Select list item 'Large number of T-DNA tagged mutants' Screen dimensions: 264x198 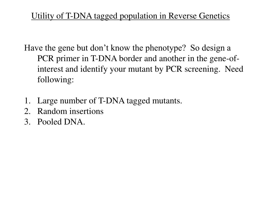(x=110, y=101)
